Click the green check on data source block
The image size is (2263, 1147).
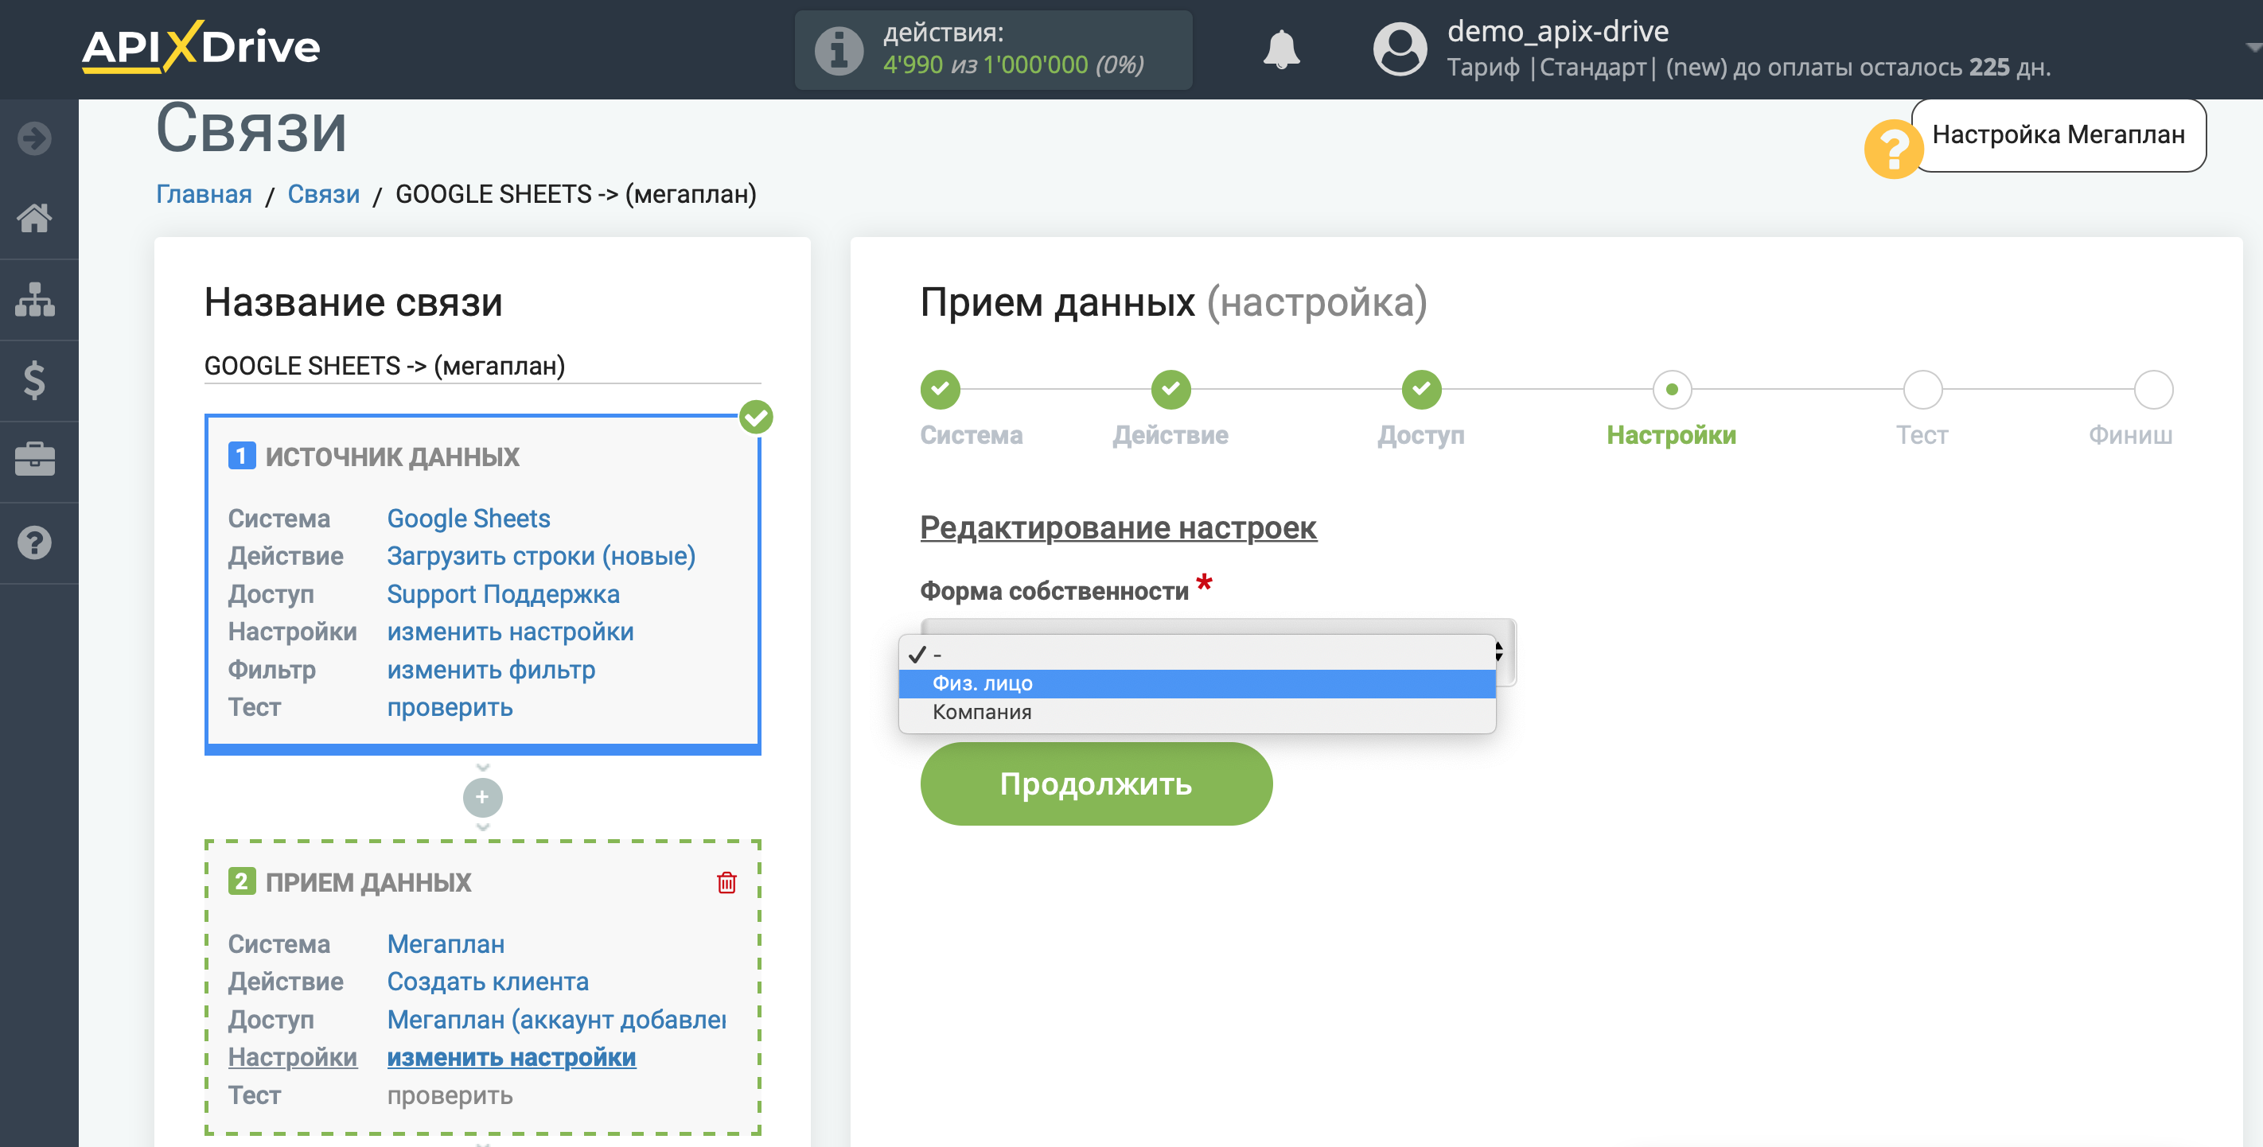tap(755, 417)
